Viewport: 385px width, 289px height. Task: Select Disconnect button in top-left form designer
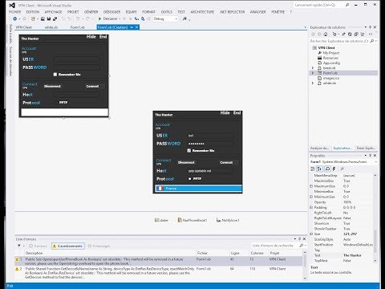(52, 86)
